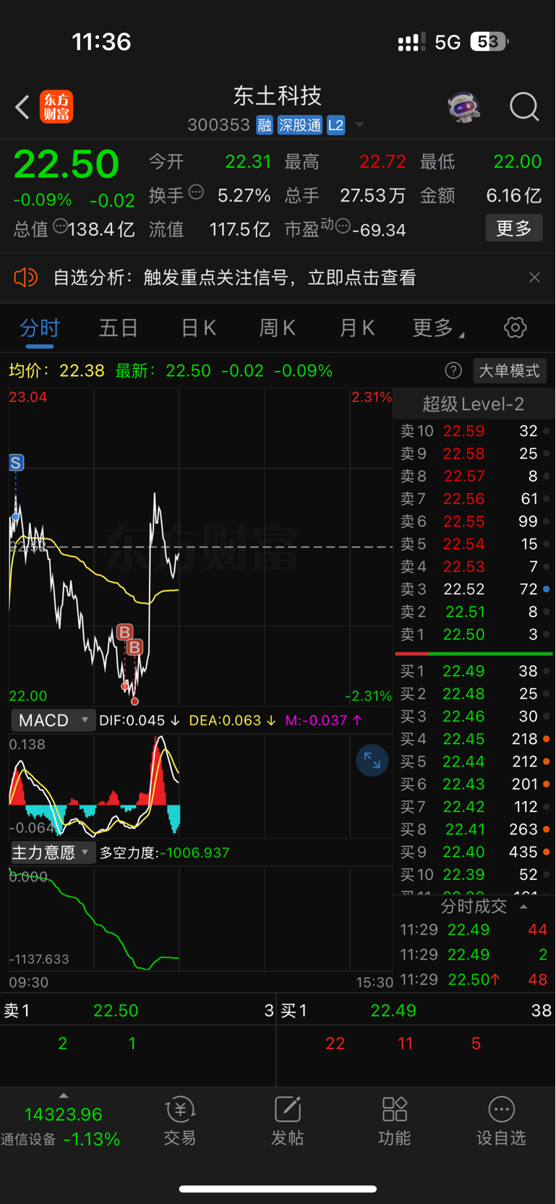Open 主力意愿 indicator dropdown
Viewport: 556px width, 1204px height.
coord(53,853)
